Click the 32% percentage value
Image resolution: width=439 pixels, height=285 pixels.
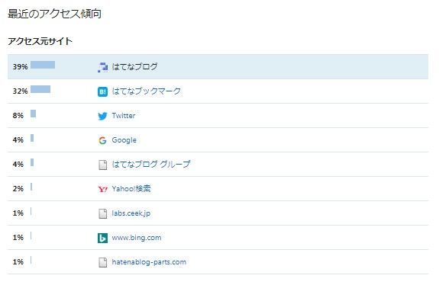(x=20, y=91)
